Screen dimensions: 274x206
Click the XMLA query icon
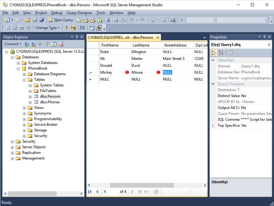tap(100, 20)
